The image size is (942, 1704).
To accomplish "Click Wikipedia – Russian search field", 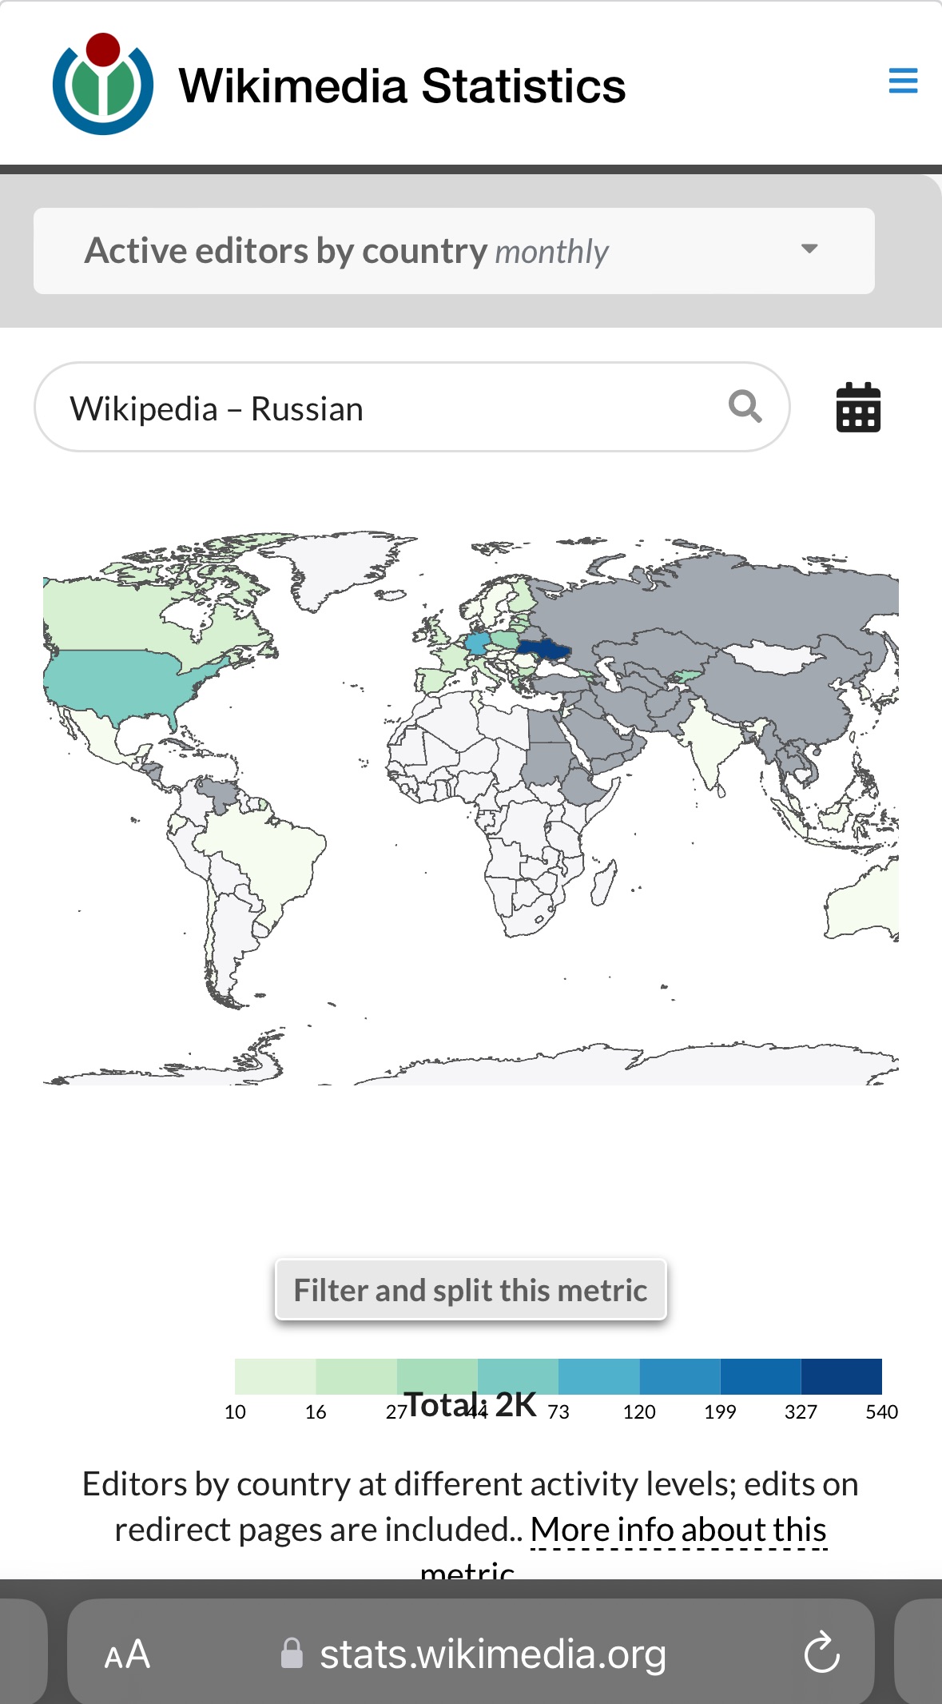I will 411,407.
